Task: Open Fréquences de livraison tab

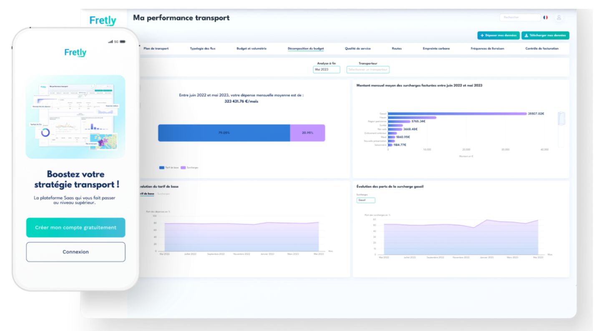Action: point(488,49)
